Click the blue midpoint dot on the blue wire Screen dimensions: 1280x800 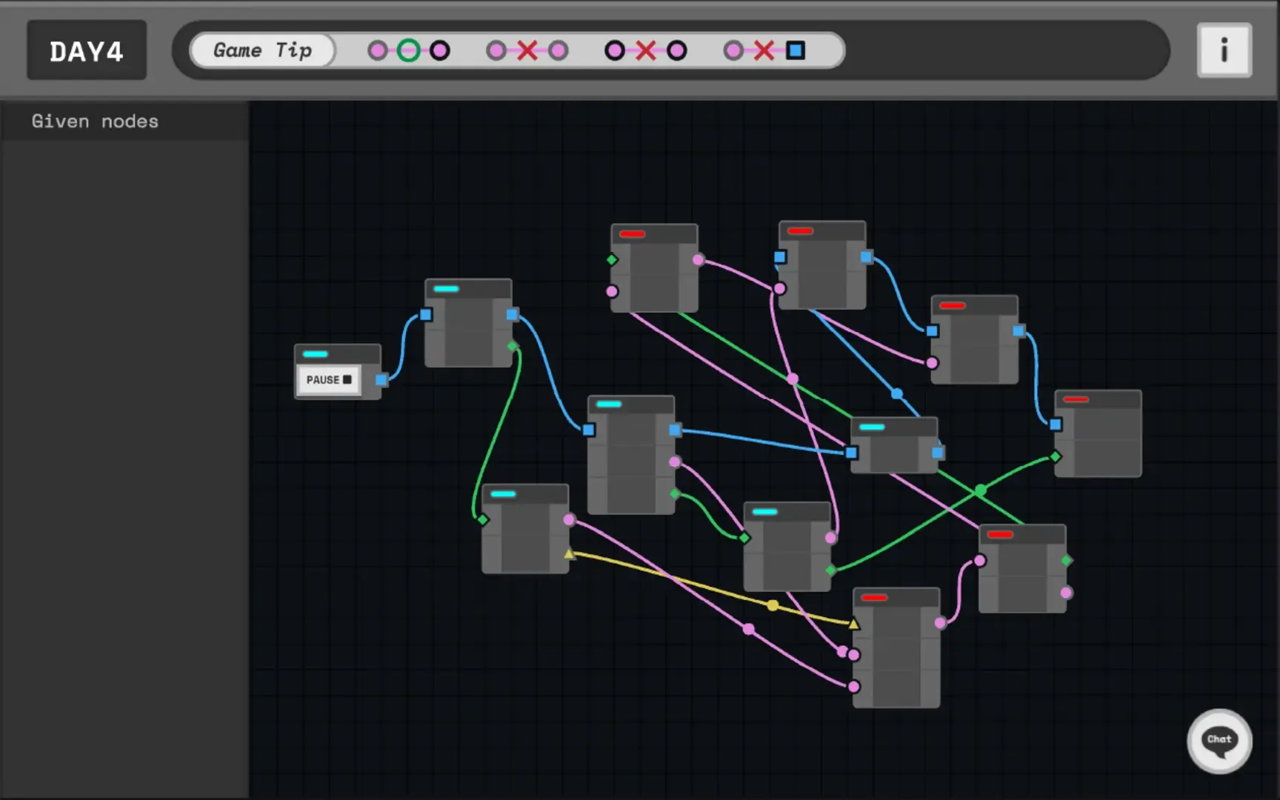(x=897, y=393)
